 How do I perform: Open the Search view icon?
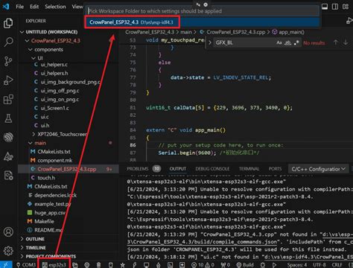point(8,42)
